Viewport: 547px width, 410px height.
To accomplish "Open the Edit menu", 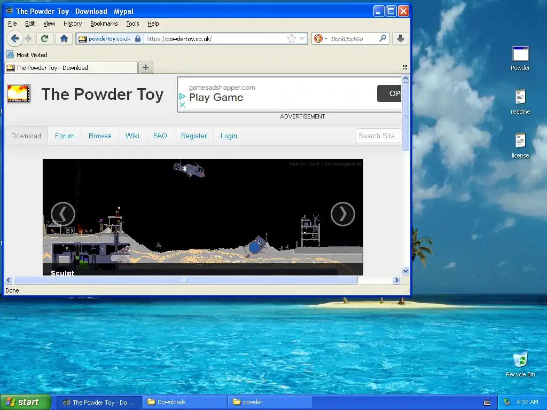I will pyautogui.click(x=30, y=23).
